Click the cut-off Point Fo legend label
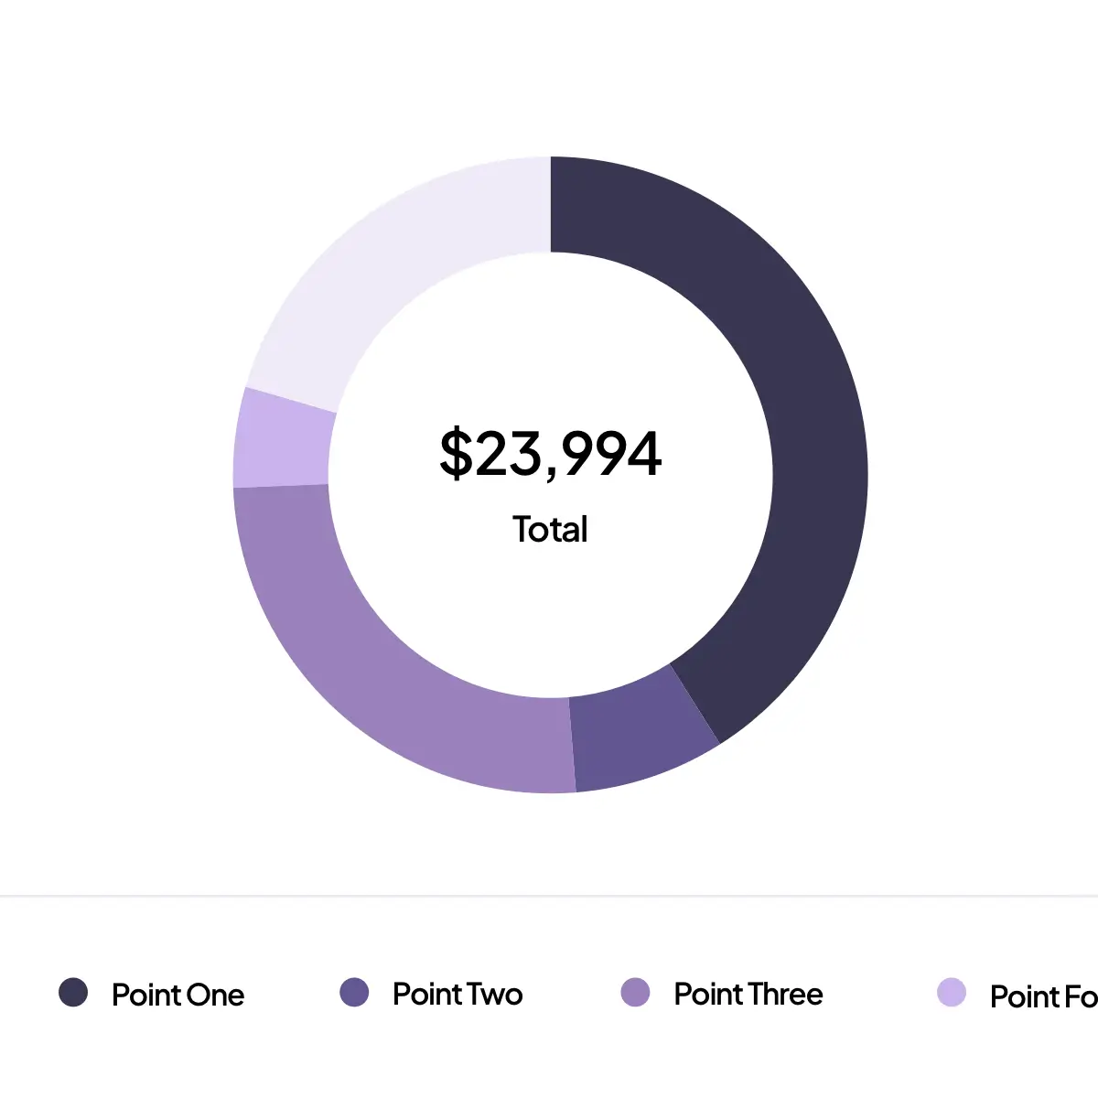1098x1098 pixels. (x=1043, y=996)
